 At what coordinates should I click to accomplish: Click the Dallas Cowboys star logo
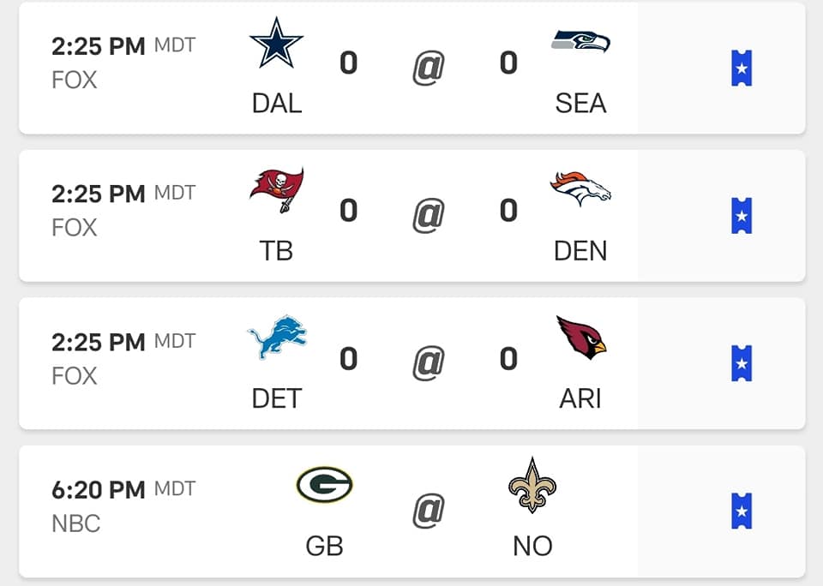point(276,43)
